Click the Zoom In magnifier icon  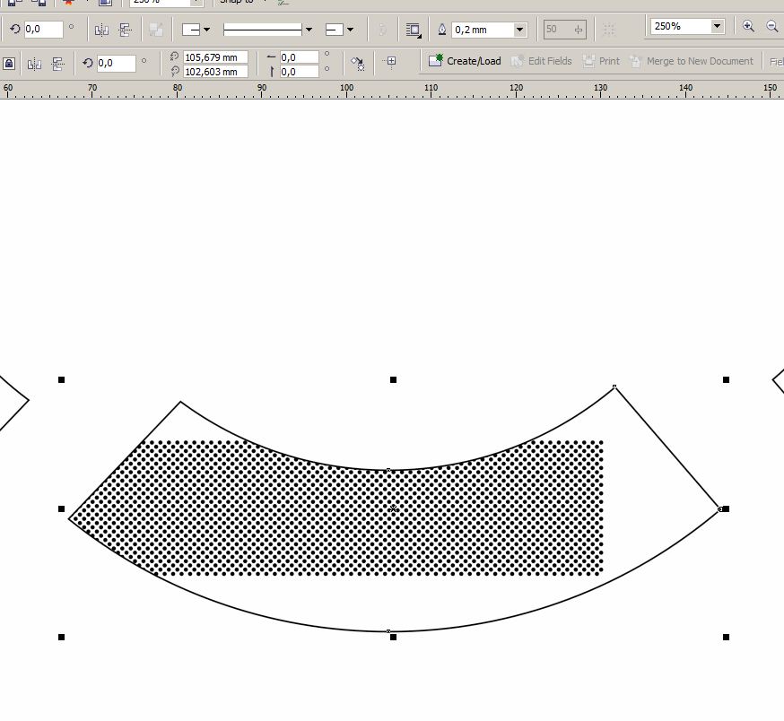tap(748, 26)
